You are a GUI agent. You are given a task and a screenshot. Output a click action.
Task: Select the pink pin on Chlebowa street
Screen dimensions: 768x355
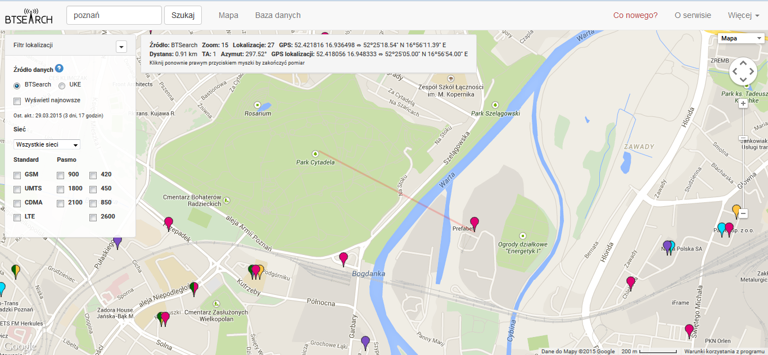click(631, 283)
